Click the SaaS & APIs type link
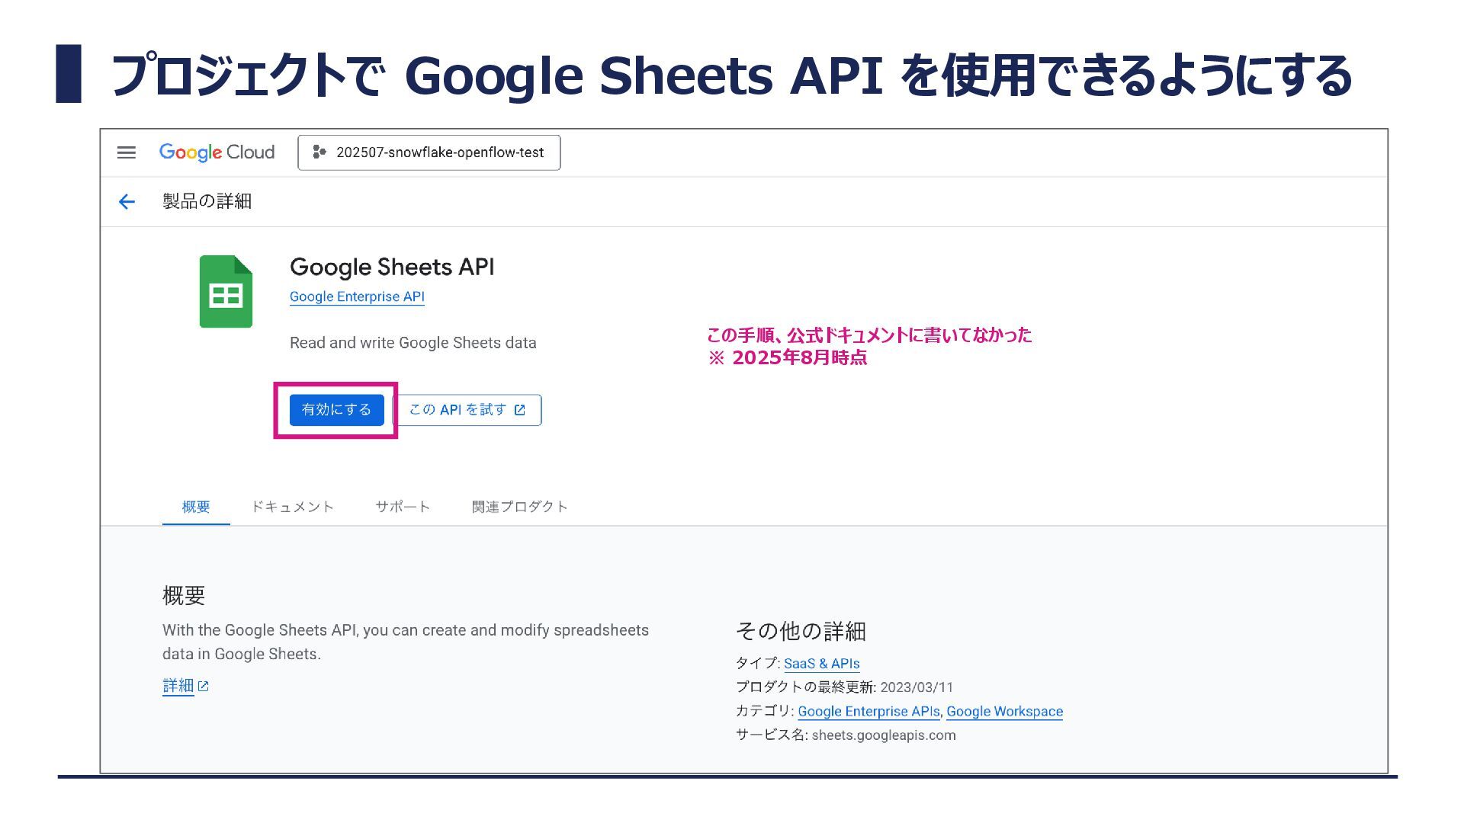Viewport: 1464px width, 823px height. 821,664
